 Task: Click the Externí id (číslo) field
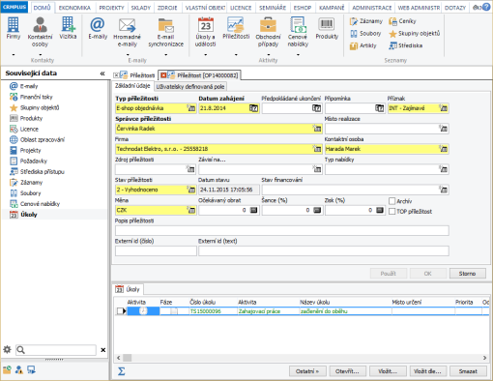tap(156, 250)
